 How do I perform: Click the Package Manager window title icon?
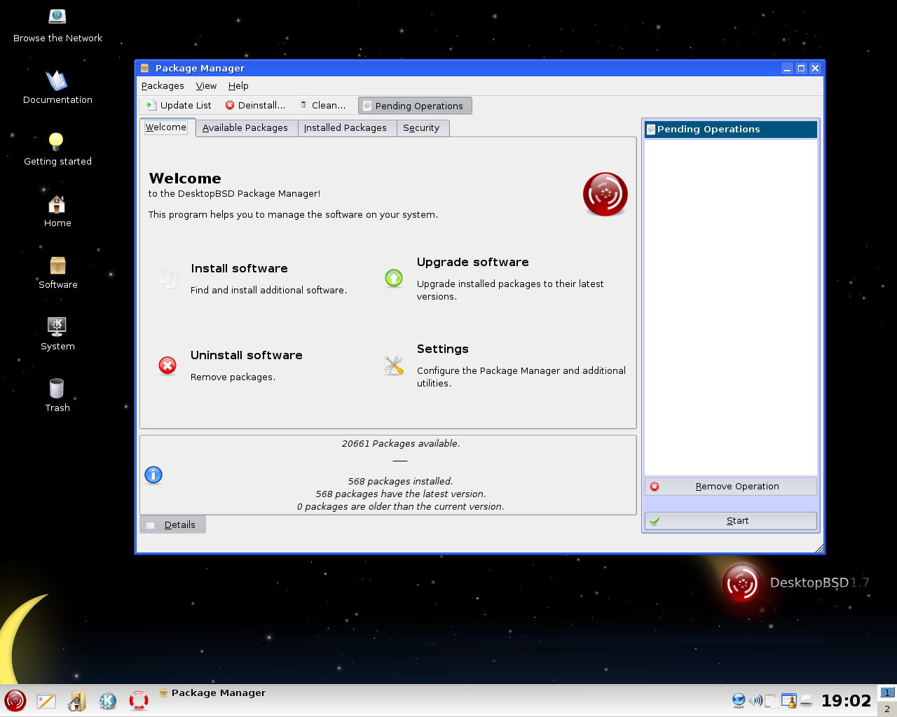pos(145,68)
